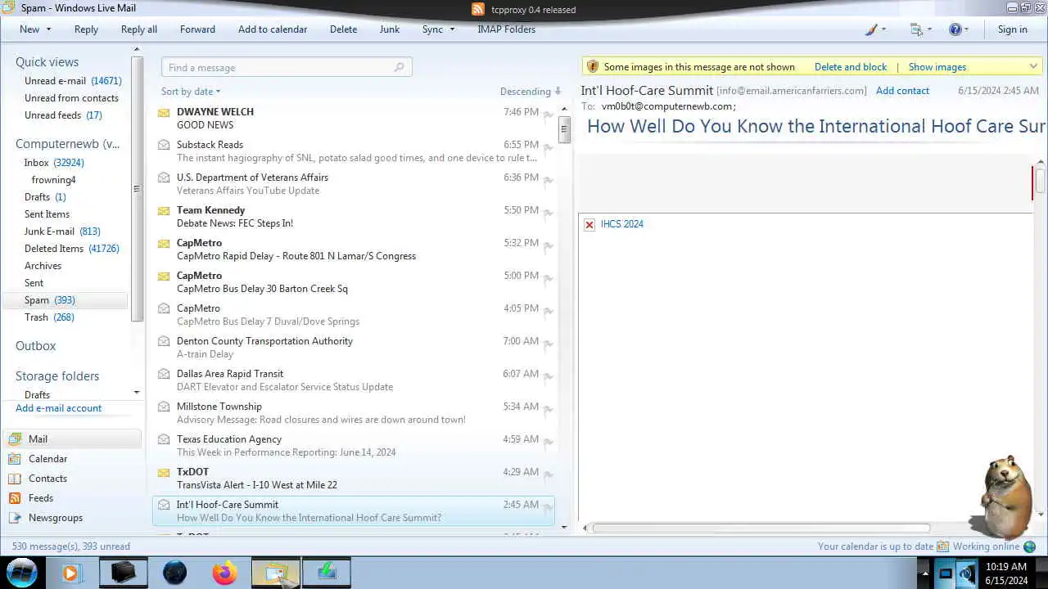This screenshot has width=1048, height=589.
Task: Toggle flag on CapMetro Rapid Delay message
Action: coord(548,246)
